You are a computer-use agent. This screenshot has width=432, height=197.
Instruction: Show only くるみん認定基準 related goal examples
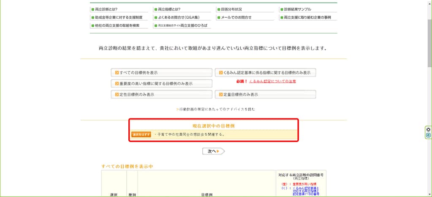[266, 73]
